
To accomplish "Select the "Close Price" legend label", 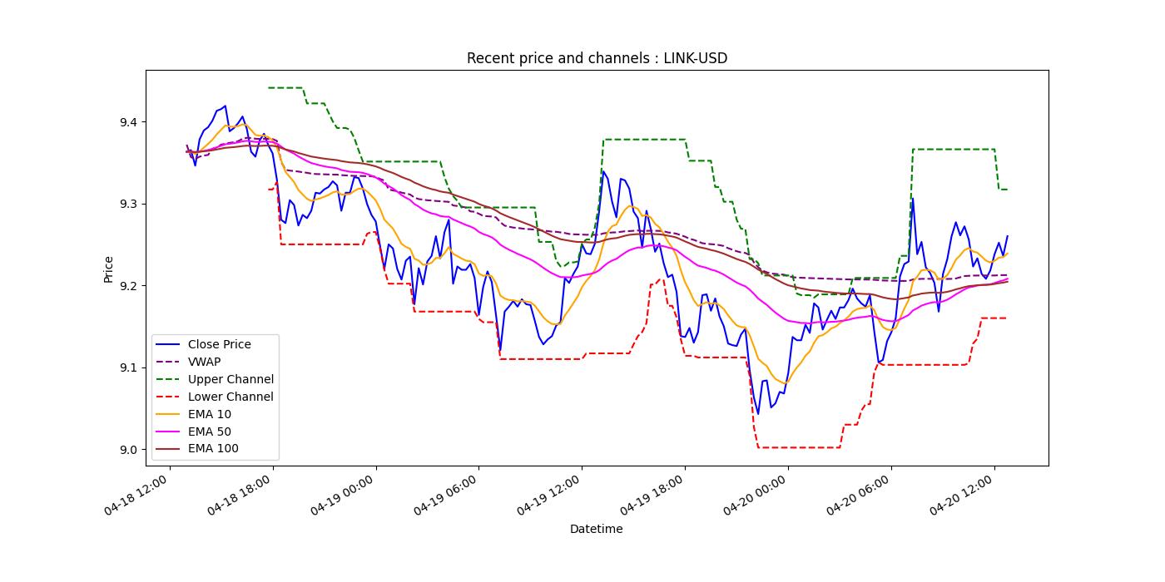I will coord(219,344).
